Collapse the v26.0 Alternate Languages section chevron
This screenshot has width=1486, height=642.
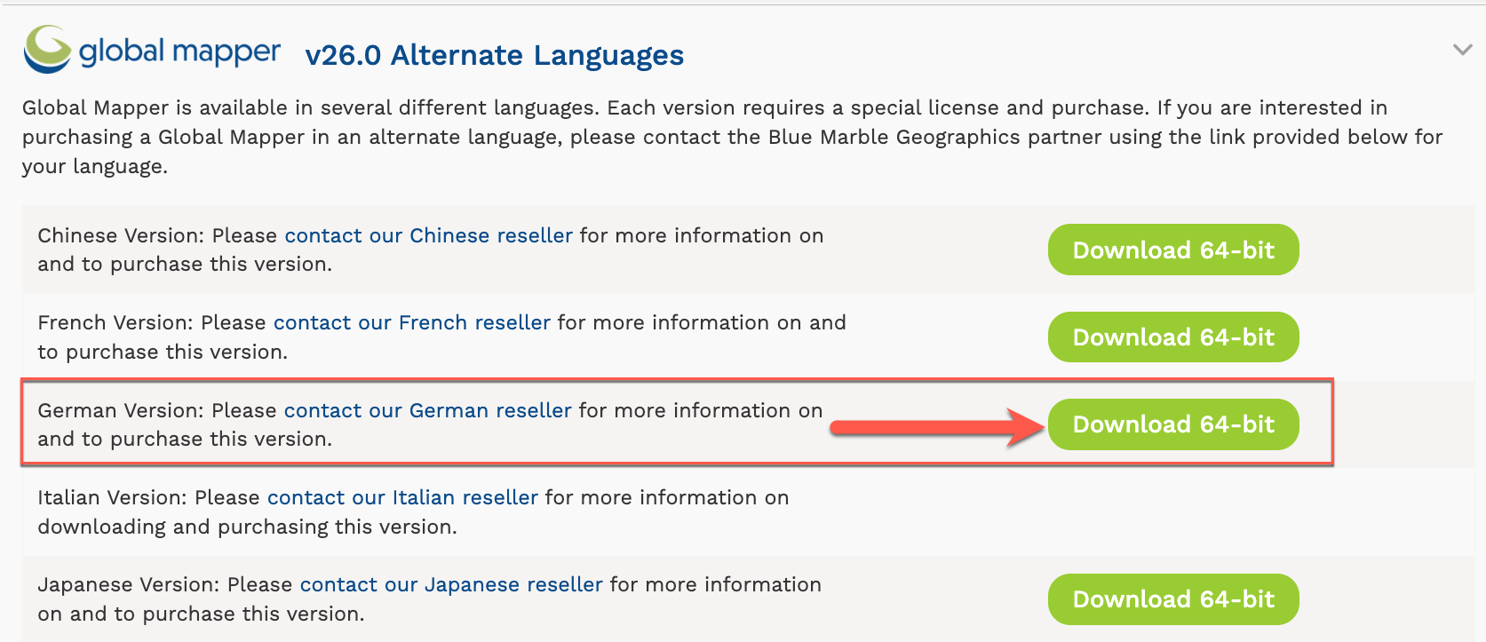point(1462,50)
